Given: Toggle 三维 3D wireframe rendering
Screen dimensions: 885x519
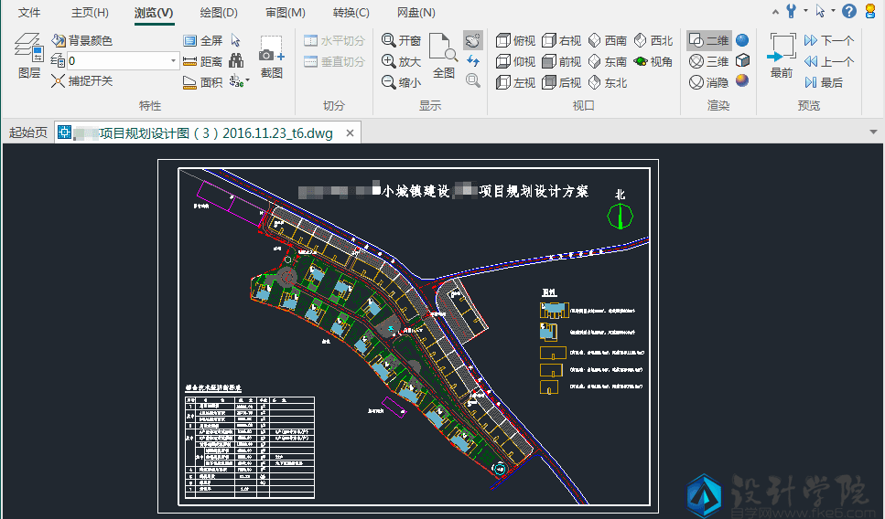Looking at the screenshot, I should (x=709, y=61).
